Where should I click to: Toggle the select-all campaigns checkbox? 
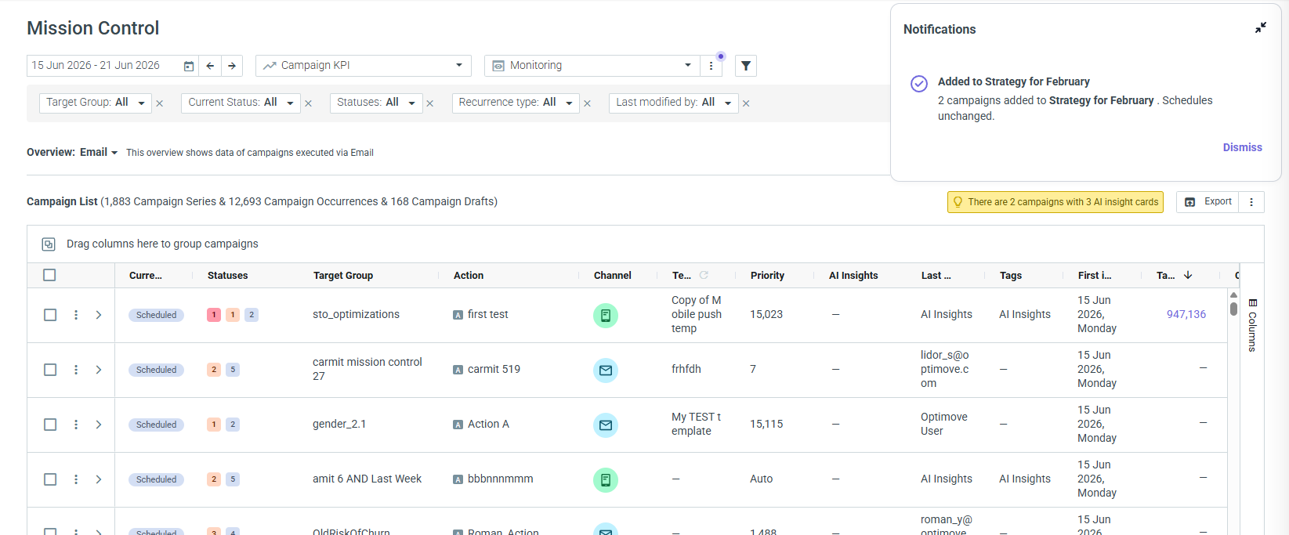click(x=50, y=275)
